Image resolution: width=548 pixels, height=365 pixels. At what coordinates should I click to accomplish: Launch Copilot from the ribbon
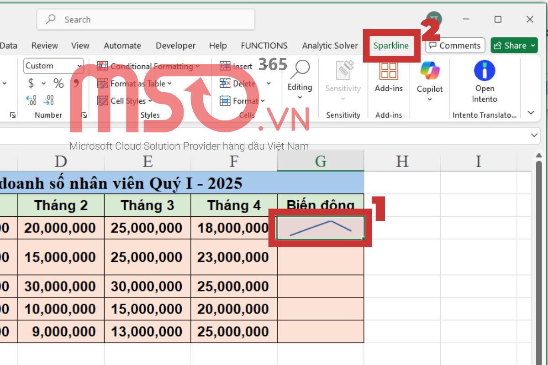[x=430, y=71]
